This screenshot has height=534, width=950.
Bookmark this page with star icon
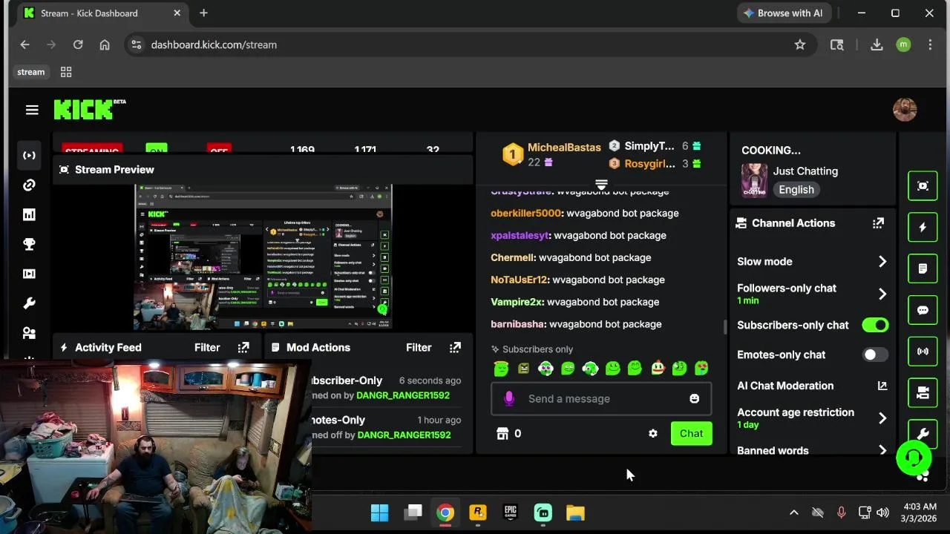[x=800, y=45]
